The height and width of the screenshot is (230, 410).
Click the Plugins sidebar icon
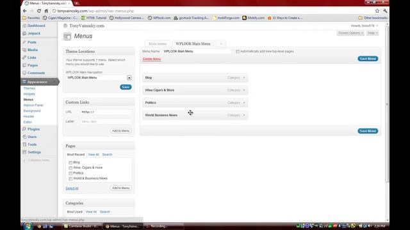24,129
